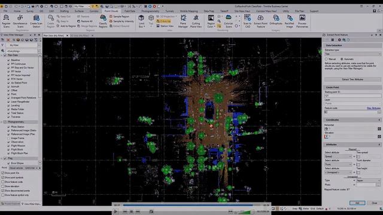Image resolution: width=383 pixels, height=215 pixels.
Task: Click the Restore All command
Action: tap(85, 21)
